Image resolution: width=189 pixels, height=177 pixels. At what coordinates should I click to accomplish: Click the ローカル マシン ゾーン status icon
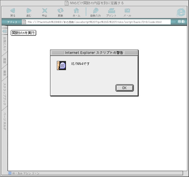click(x=10, y=173)
